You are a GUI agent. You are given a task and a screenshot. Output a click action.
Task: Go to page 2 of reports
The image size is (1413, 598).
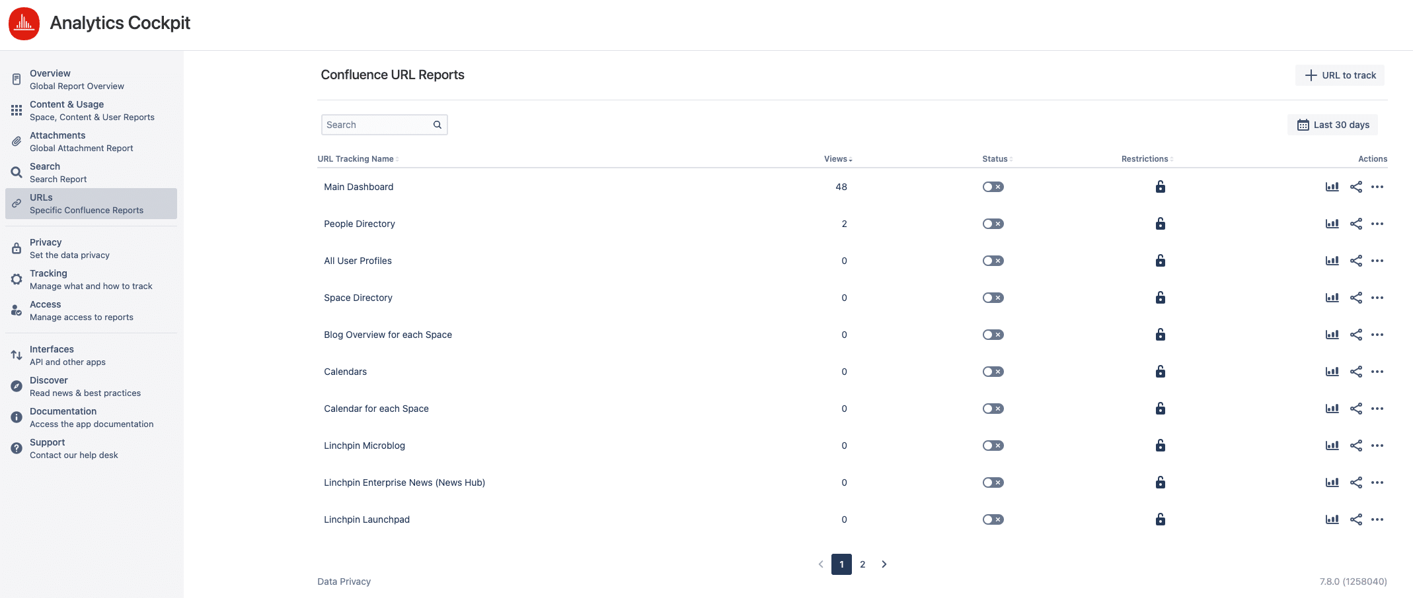(x=862, y=564)
